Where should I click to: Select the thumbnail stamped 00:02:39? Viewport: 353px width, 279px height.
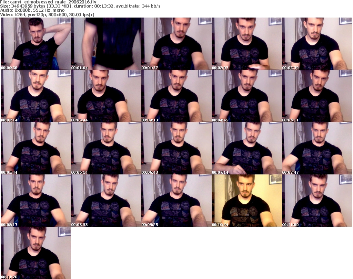317,44
